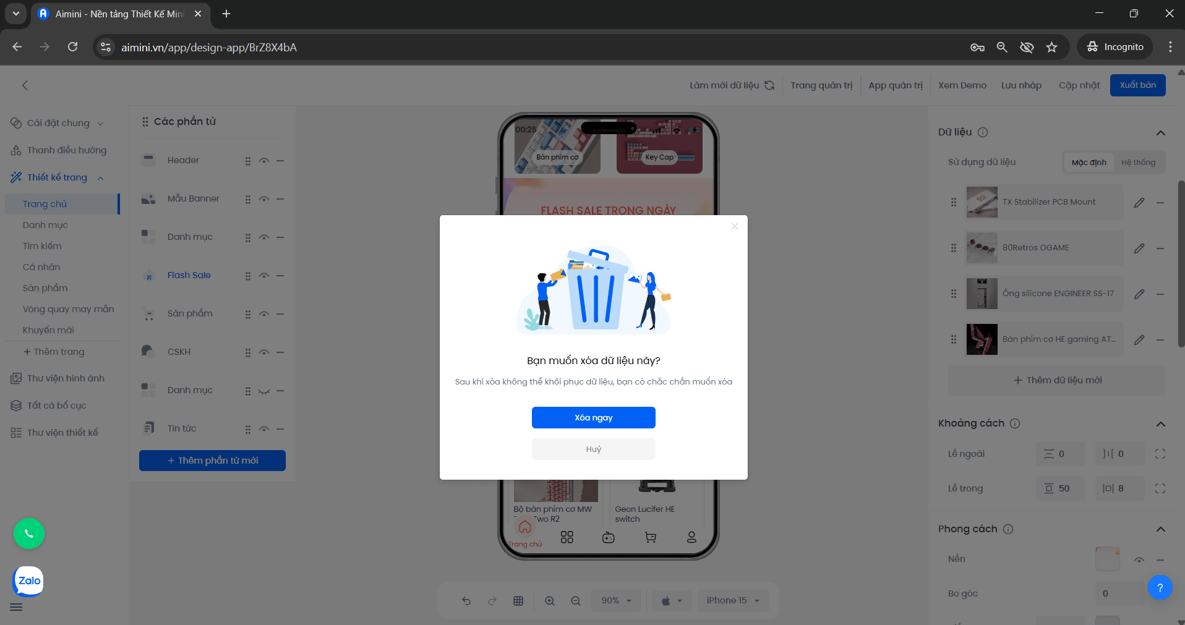This screenshot has height=625, width=1185.
Task: Close the delete confirmation dialog with X
Action: tap(734, 226)
